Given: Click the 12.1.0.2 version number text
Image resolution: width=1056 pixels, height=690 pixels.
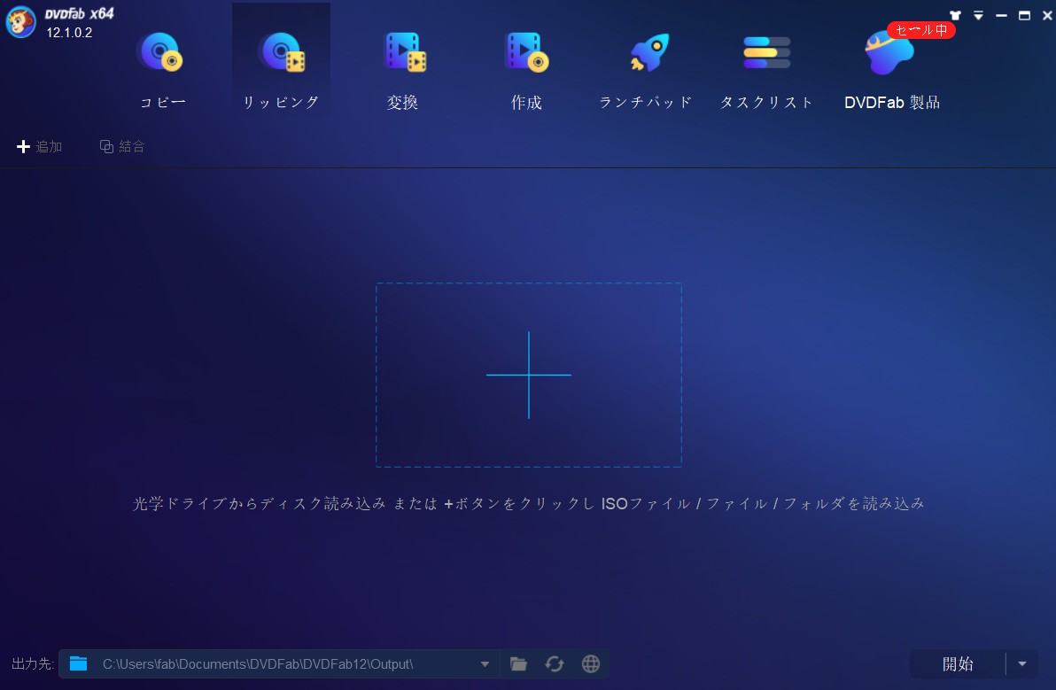Looking at the screenshot, I should click(x=69, y=32).
